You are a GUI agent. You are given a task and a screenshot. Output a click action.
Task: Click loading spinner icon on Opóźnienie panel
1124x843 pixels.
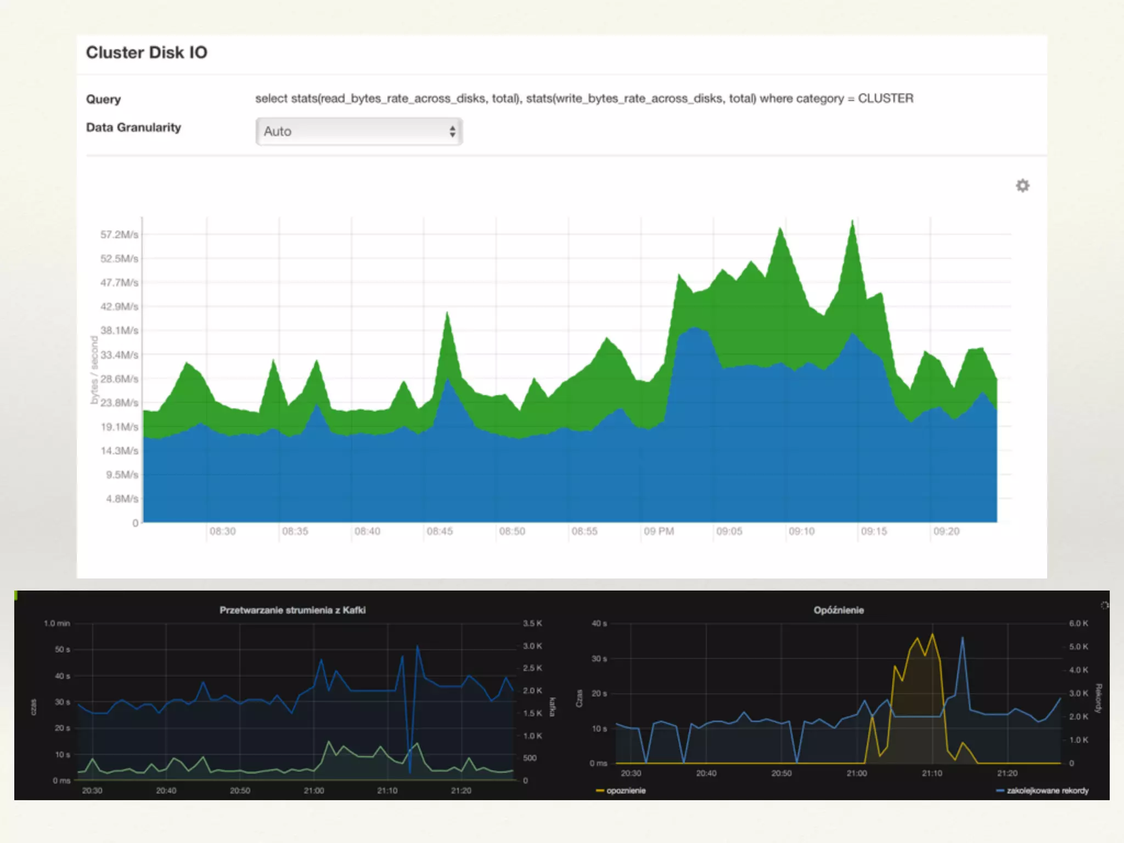click(1104, 605)
